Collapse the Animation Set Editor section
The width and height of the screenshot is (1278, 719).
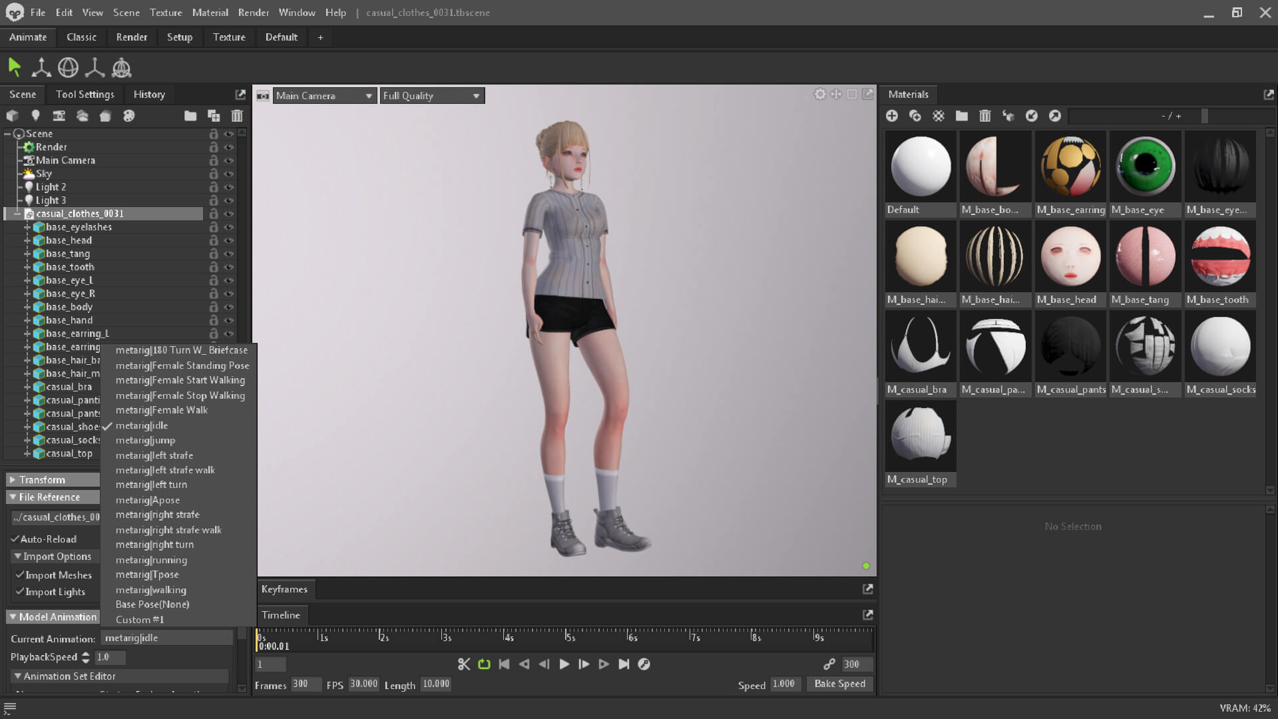click(x=17, y=676)
